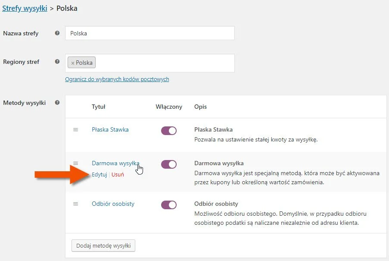Remove Polska region tag with the x
The image size is (389, 261).
pos(73,63)
